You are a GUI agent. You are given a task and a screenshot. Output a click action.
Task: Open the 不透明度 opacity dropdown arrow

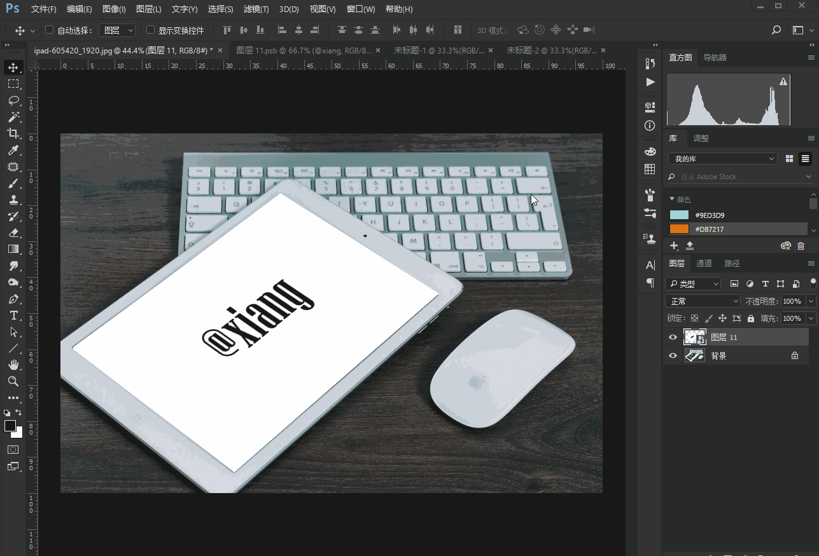pyautogui.click(x=811, y=301)
